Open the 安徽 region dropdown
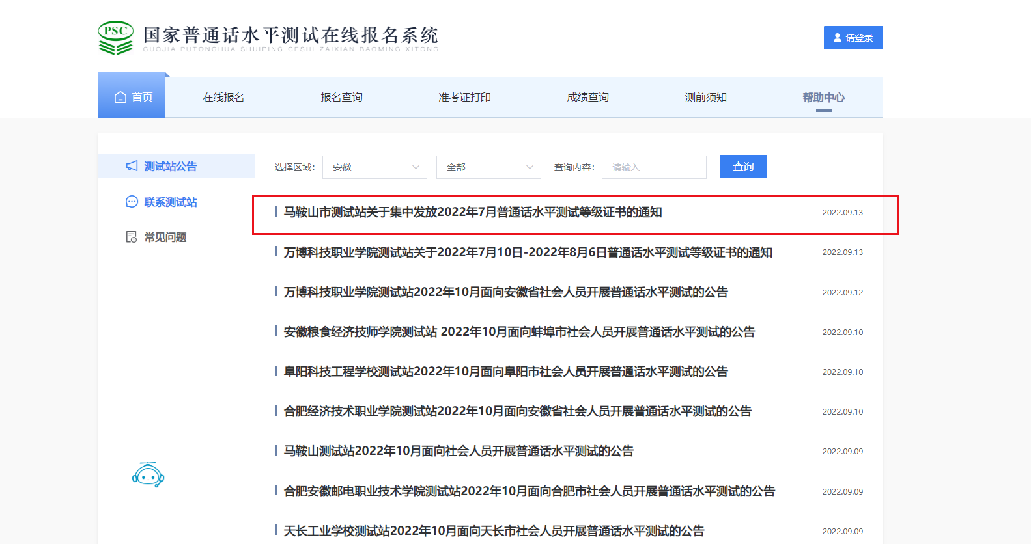The width and height of the screenshot is (1031, 544). pyautogui.click(x=375, y=167)
